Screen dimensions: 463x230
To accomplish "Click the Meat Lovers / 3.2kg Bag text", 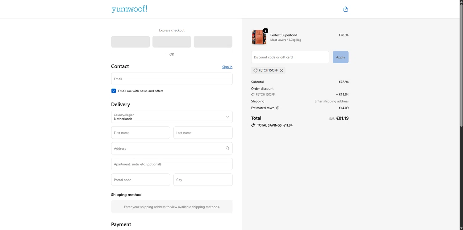I will 286,40.
